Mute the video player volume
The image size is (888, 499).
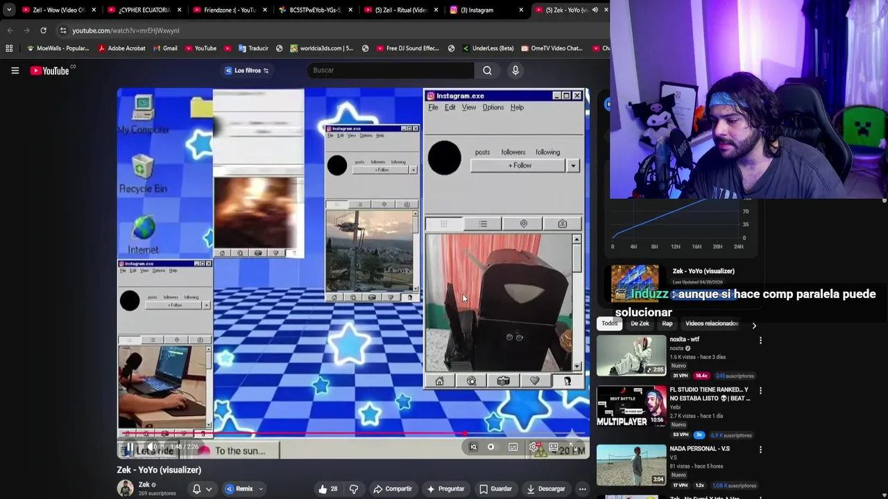pos(151,447)
